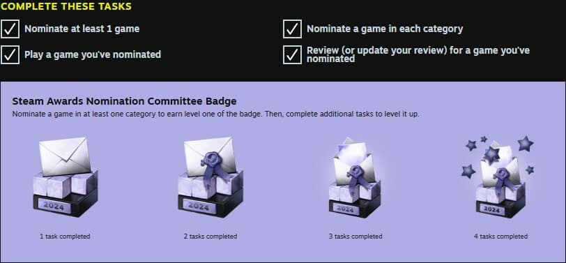
Task: Click the '4 tasks completed' label
Action: coord(500,236)
